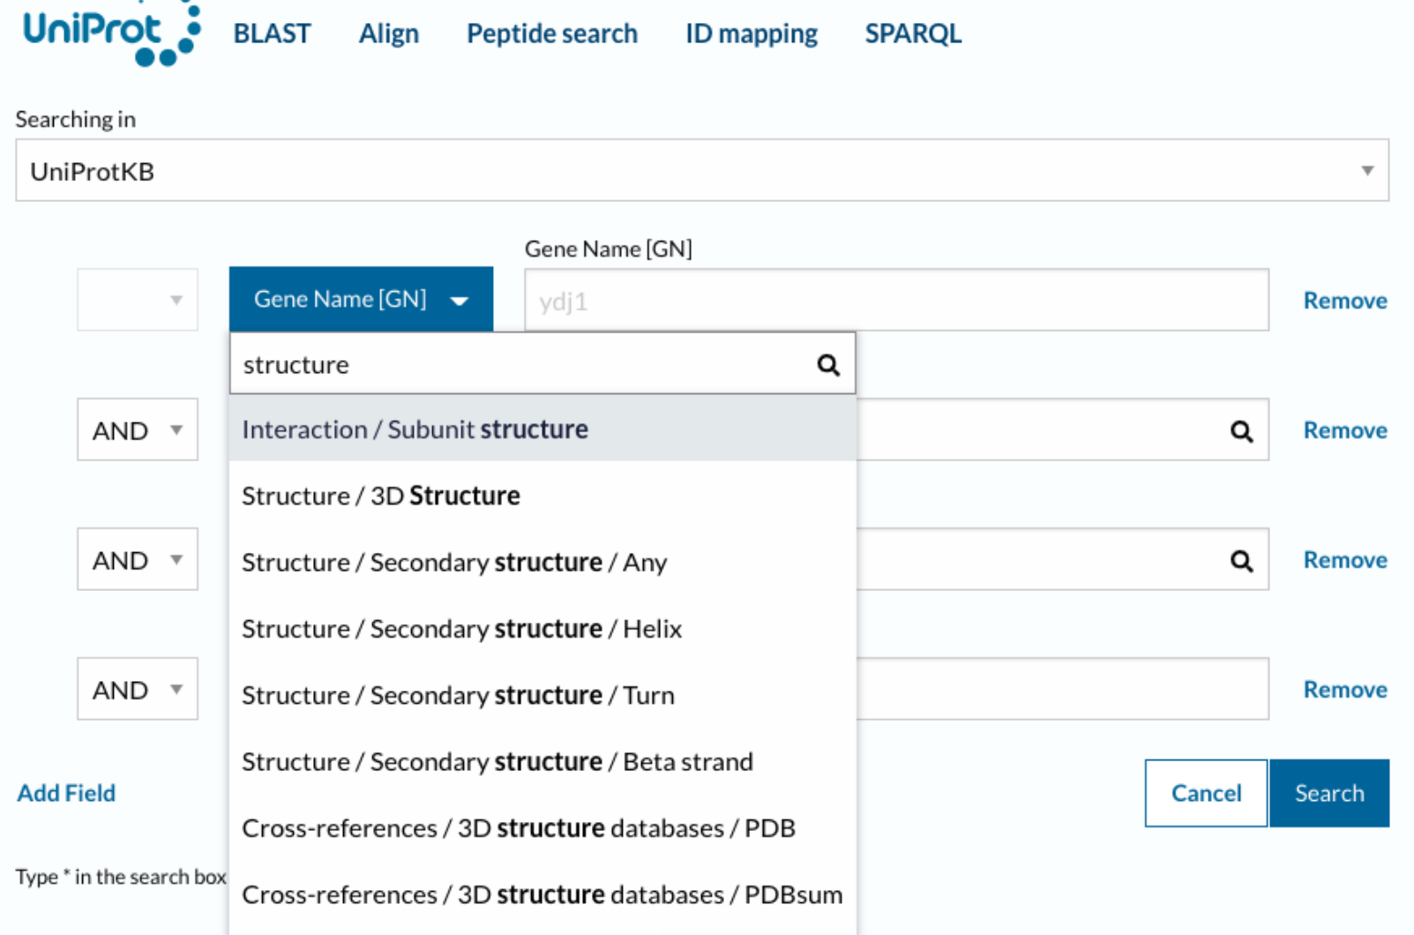Choose Secondary structure / Turn option

542,695
